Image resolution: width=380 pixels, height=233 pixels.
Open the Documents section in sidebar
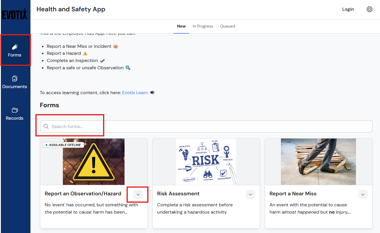[x=15, y=82]
